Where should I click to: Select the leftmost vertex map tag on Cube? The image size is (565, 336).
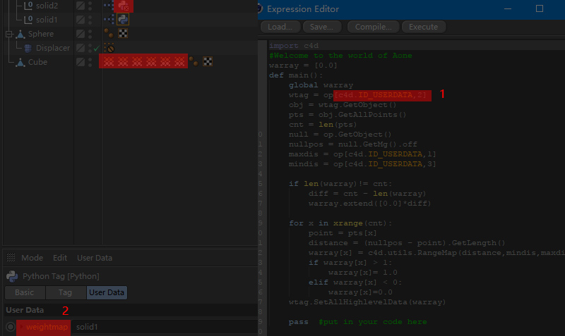pyautogui.click(x=109, y=61)
